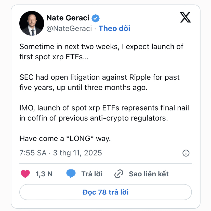Image resolution: width=211 pixels, height=211 pixels.
Task: Click the SEC litigation against Ripple paragraph
Action: [100, 82]
